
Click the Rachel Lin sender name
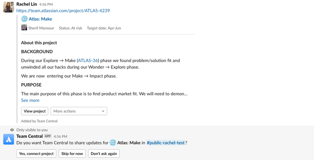pyautogui.click(x=27, y=4)
